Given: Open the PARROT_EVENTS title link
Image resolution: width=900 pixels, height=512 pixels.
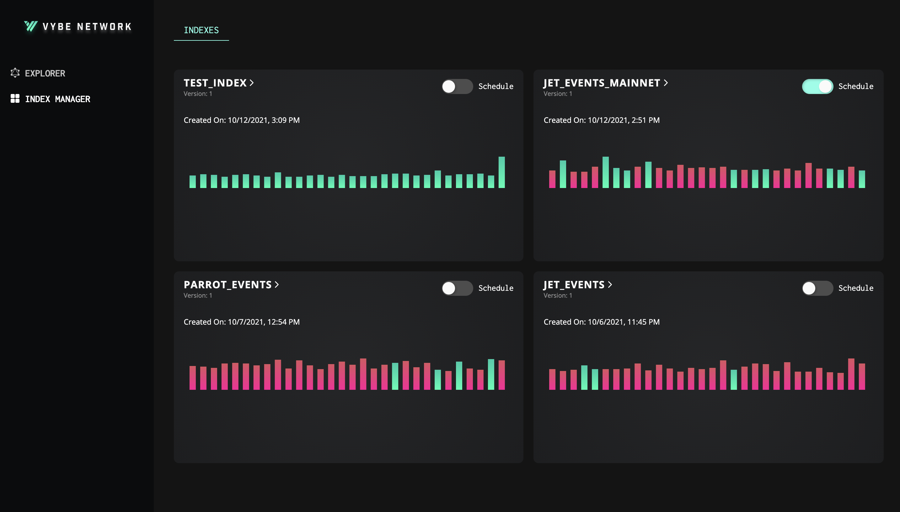Looking at the screenshot, I should [228, 285].
